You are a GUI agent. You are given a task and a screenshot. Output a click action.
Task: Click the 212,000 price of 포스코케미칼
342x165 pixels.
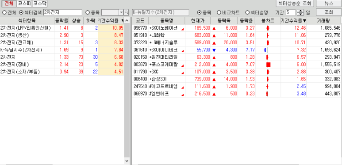pyautogui.click(x=202, y=65)
